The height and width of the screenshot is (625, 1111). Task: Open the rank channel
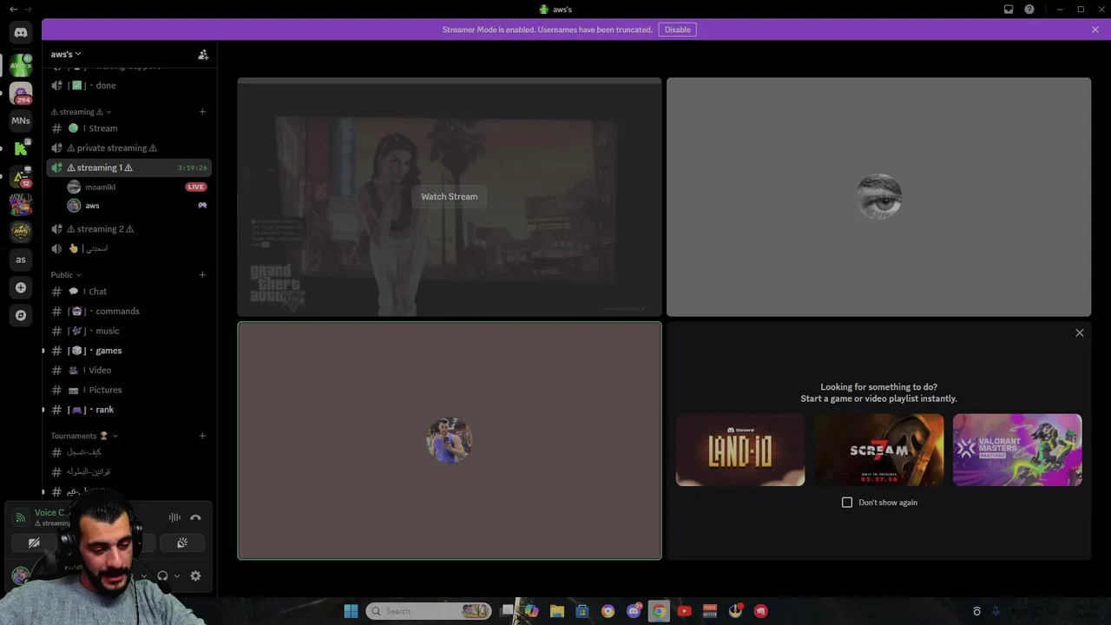coord(128,410)
